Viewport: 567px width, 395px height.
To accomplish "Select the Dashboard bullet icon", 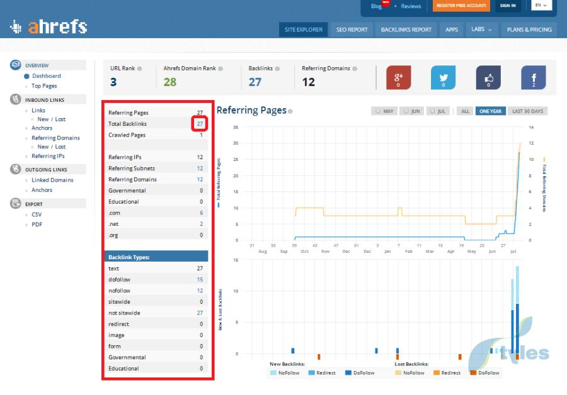I will click(26, 76).
